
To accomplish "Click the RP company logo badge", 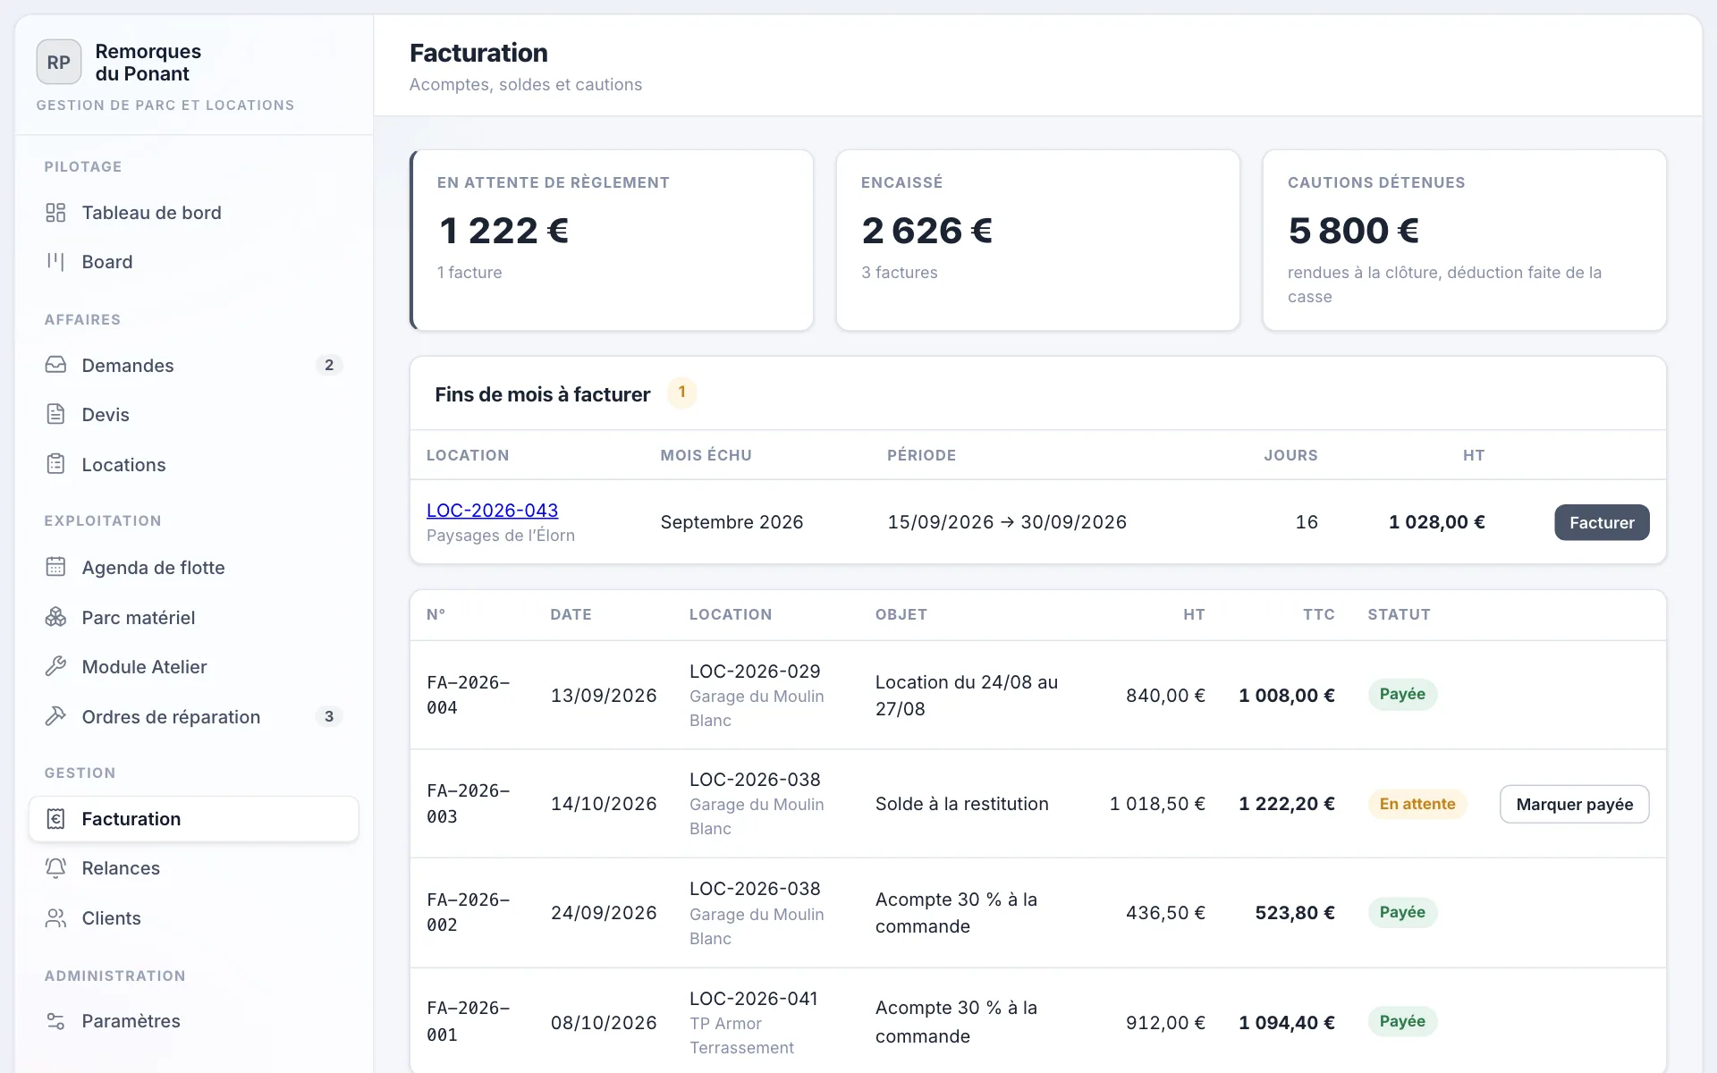I will pos(59,63).
